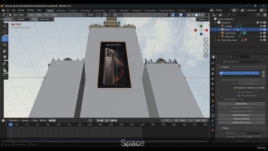Open the Object Mode dropdown
The height and width of the screenshot is (151, 268).
pyautogui.click(x=18, y=15)
